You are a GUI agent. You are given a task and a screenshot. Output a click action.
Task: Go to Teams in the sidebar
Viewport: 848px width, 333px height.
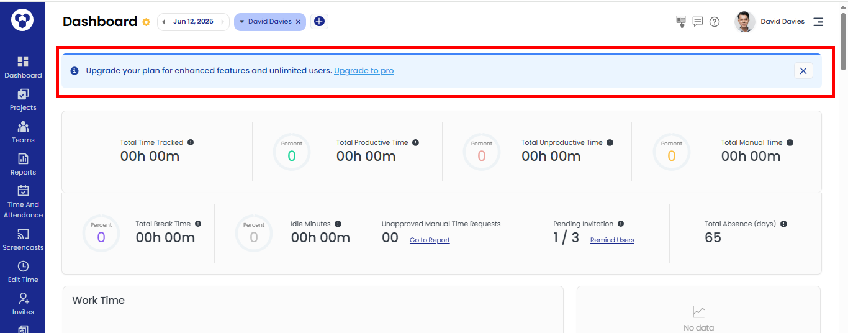click(23, 132)
